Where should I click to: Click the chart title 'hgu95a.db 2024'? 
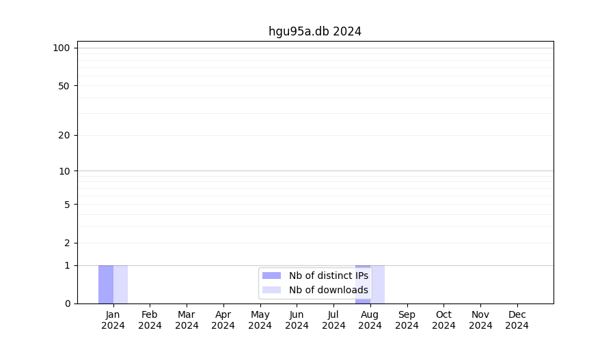315,31
